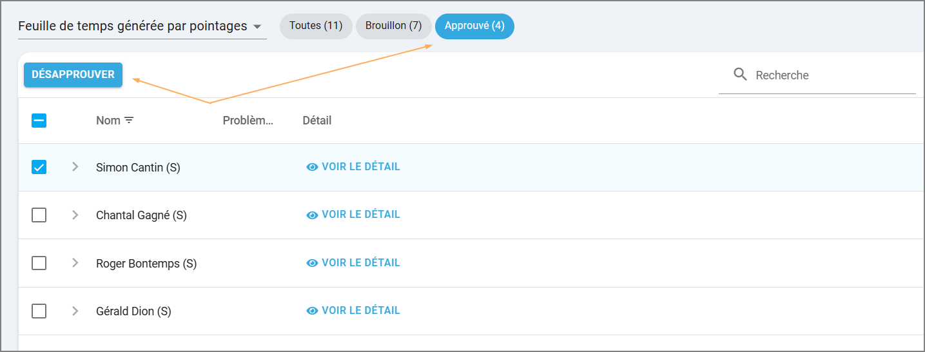Click eye icon in Roger Bontemps row
This screenshot has width=925, height=352.
[312, 263]
